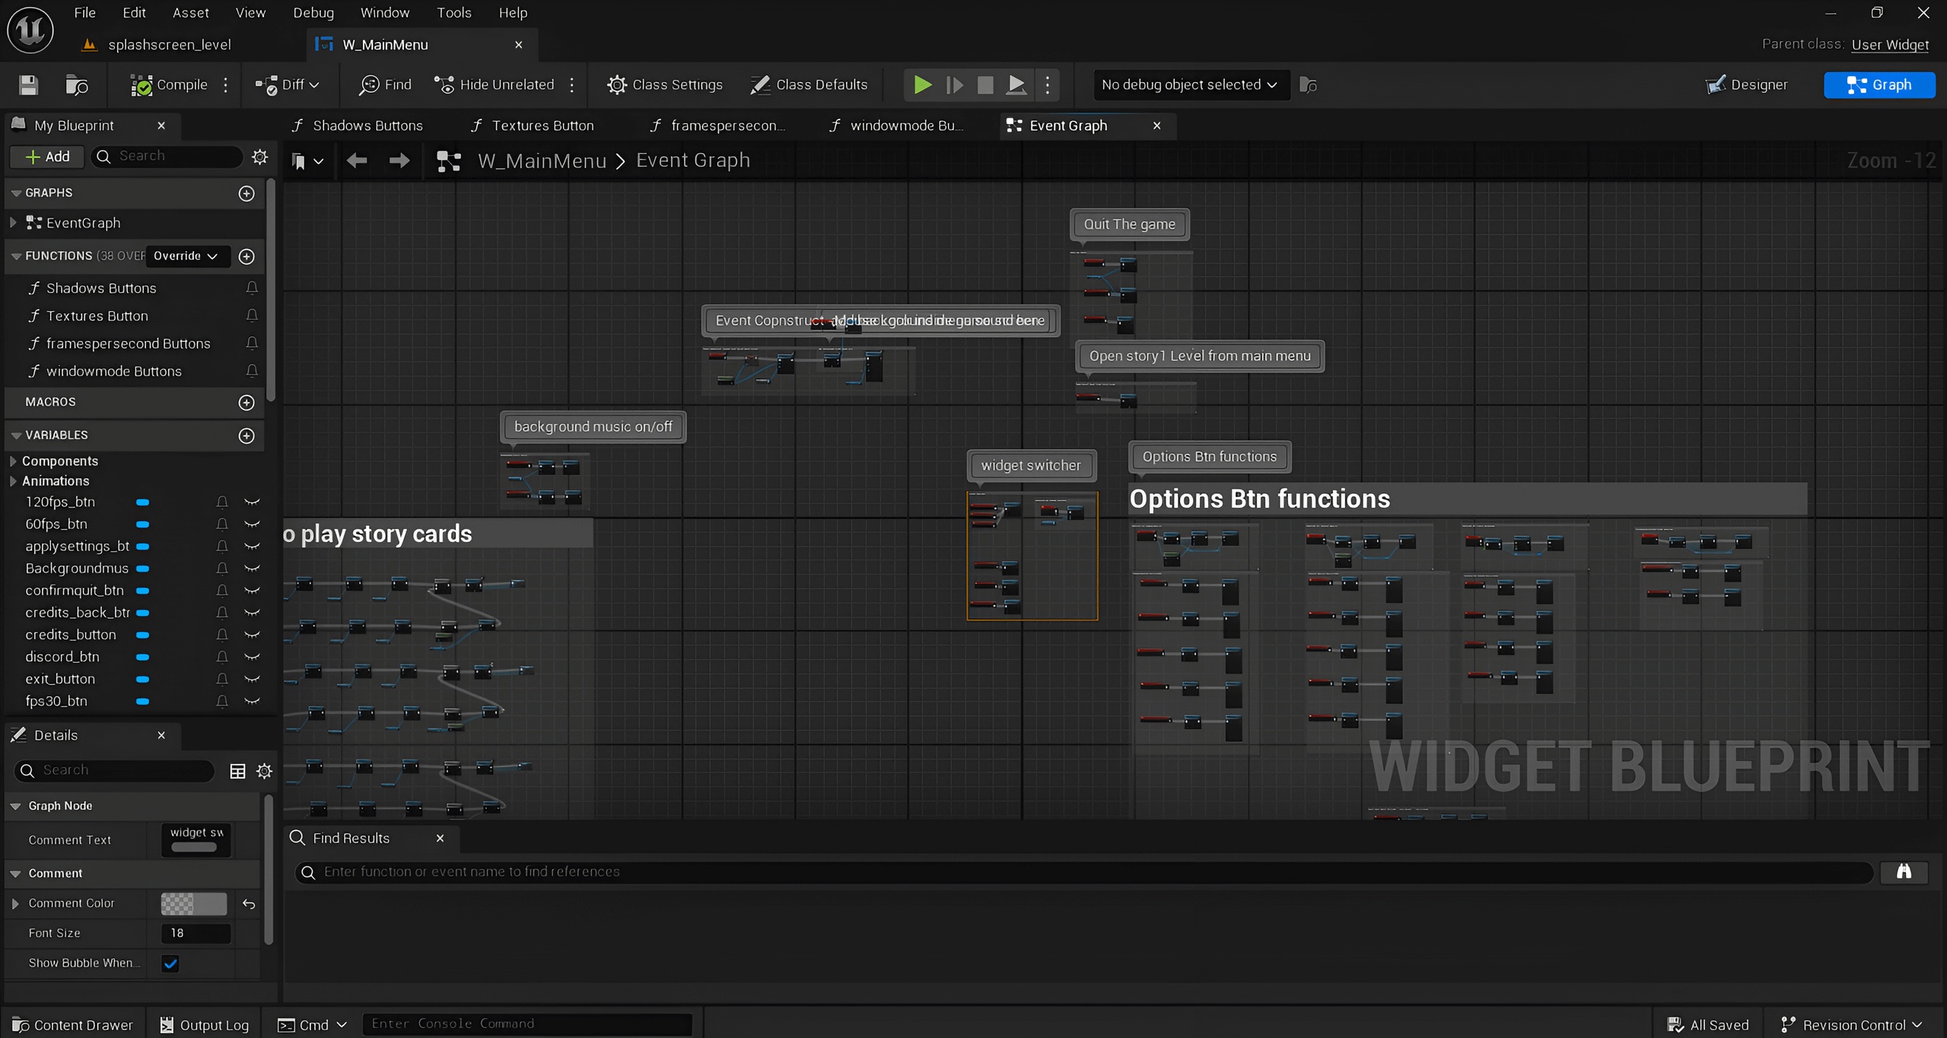Expand the EventGraph tree item
The width and height of the screenshot is (1947, 1038).
pos(13,223)
